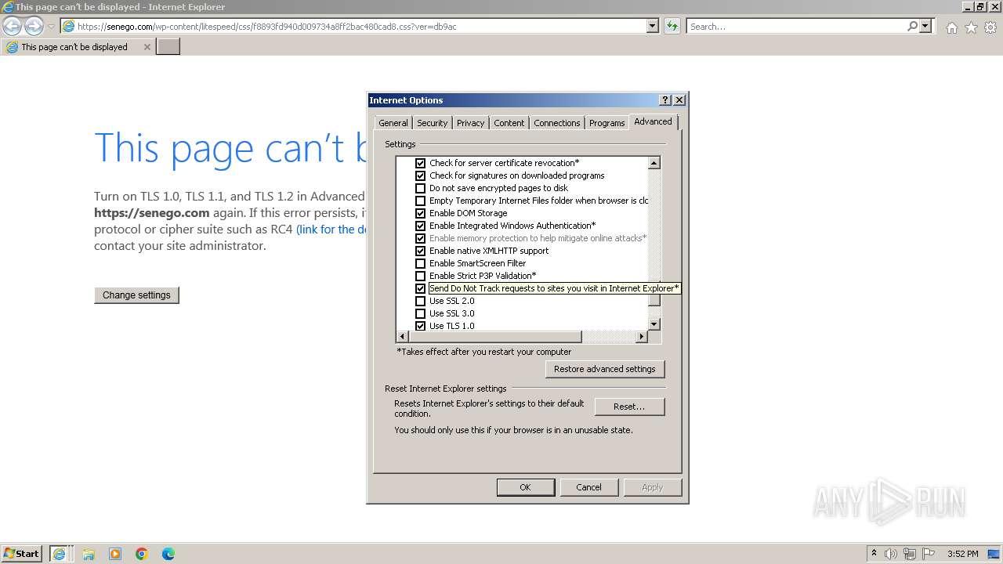This screenshot has height=564, width=1003.
Task: Click 'Change settings' button on error page
Action: 136,295
